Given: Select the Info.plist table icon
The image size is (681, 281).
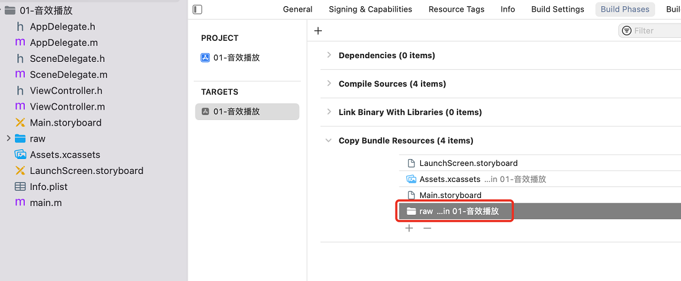Looking at the screenshot, I should (x=20, y=187).
